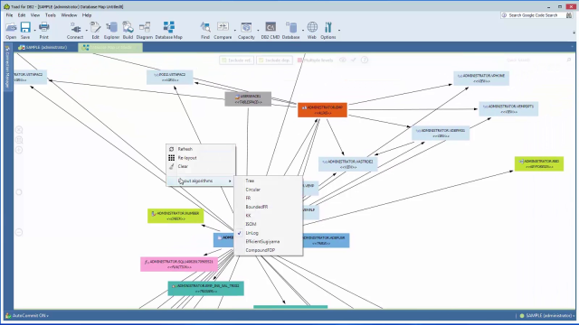Click the Search Google Code Search field
Image resolution: width=579 pixels, height=325 pixels.
533,15
